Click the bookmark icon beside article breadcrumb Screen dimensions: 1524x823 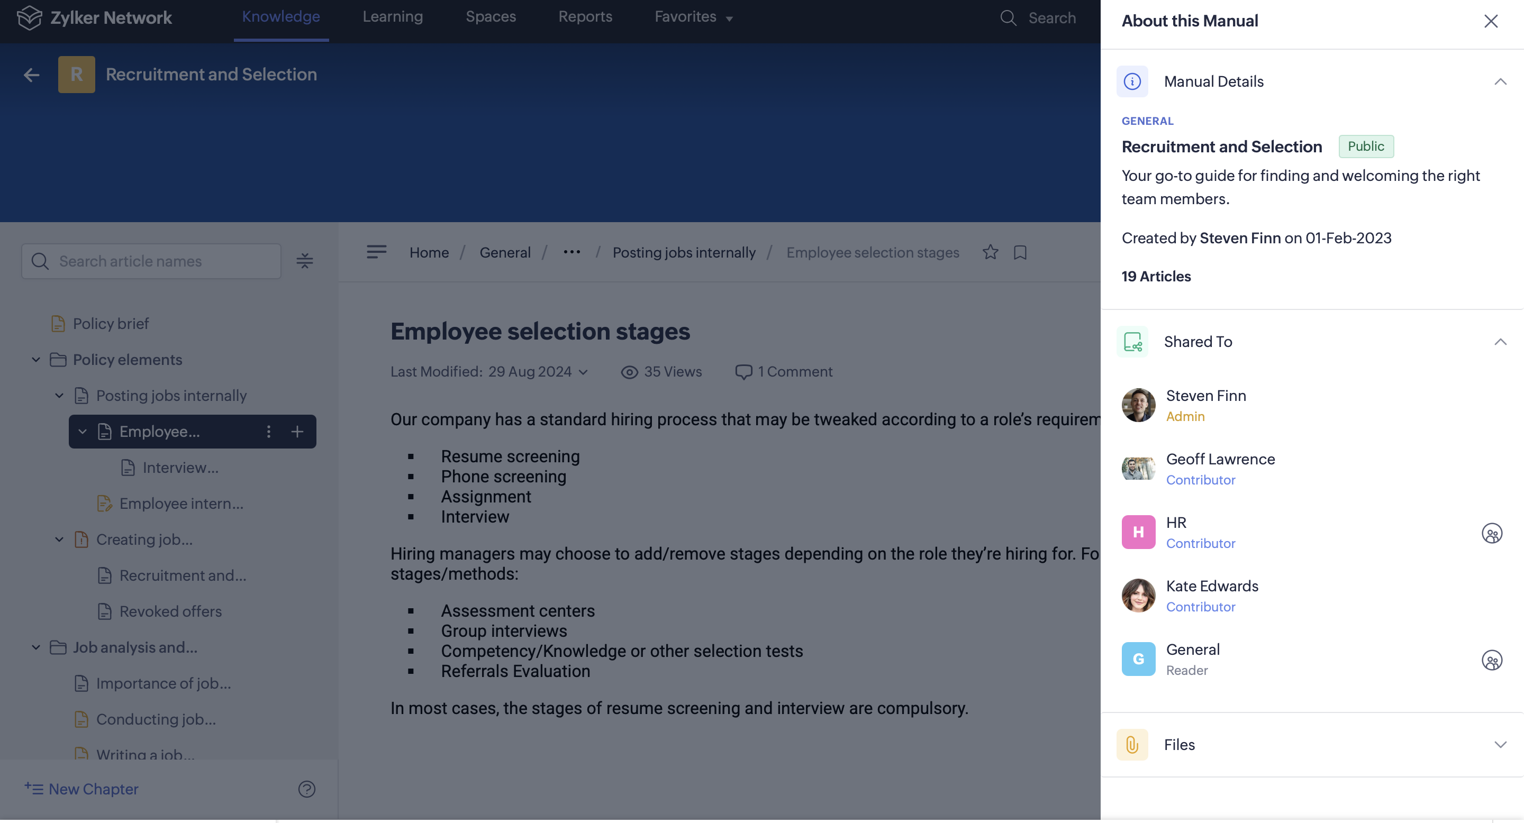[x=1020, y=252]
